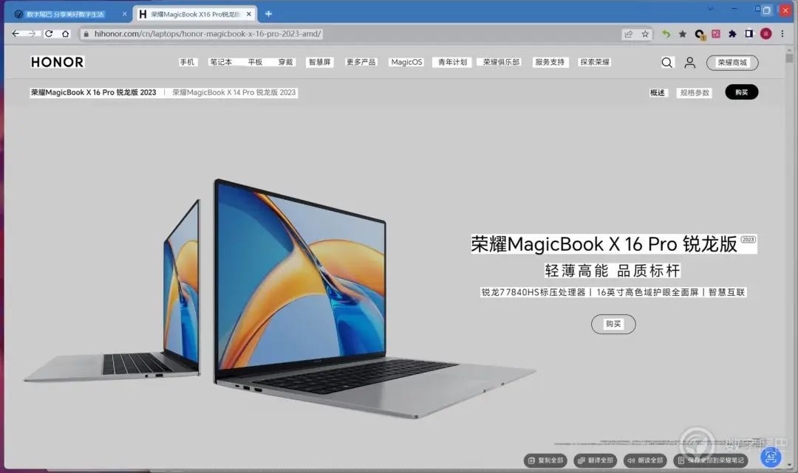
Task: Open the 平板 navigation menu
Action: click(x=255, y=62)
